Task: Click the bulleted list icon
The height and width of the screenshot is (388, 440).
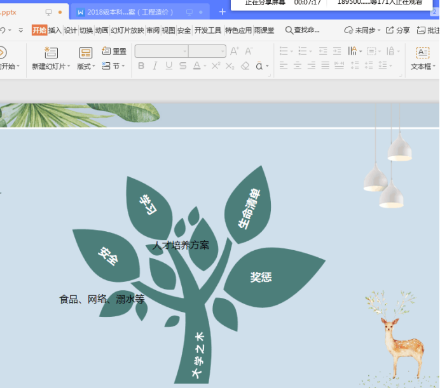Action: point(284,51)
